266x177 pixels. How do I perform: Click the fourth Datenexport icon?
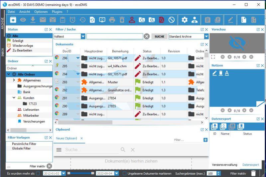(x=241, y=126)
